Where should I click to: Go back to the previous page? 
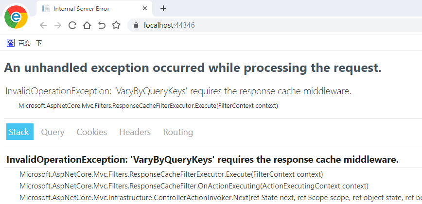pos(43,25)
